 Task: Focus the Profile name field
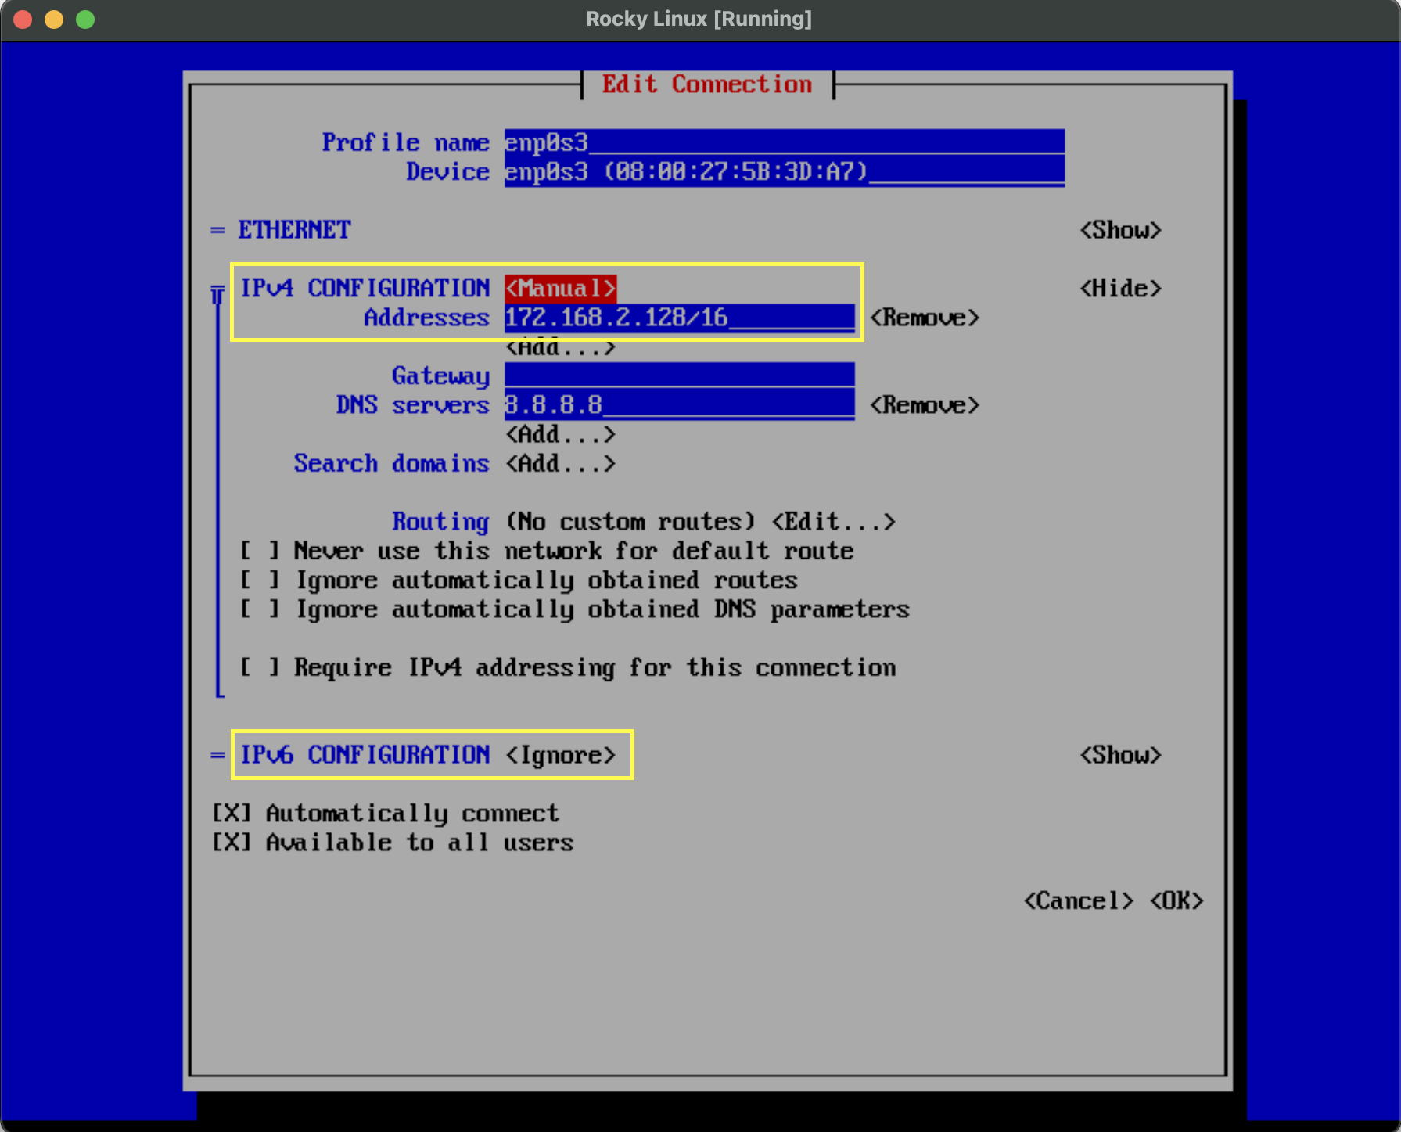(x=785, y=142)
